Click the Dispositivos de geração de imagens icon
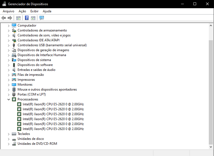 [x=14, y=50]
